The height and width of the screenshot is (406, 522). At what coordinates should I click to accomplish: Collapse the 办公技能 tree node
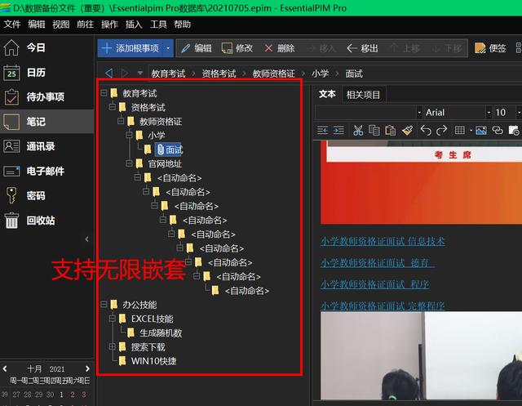(104, 305)
